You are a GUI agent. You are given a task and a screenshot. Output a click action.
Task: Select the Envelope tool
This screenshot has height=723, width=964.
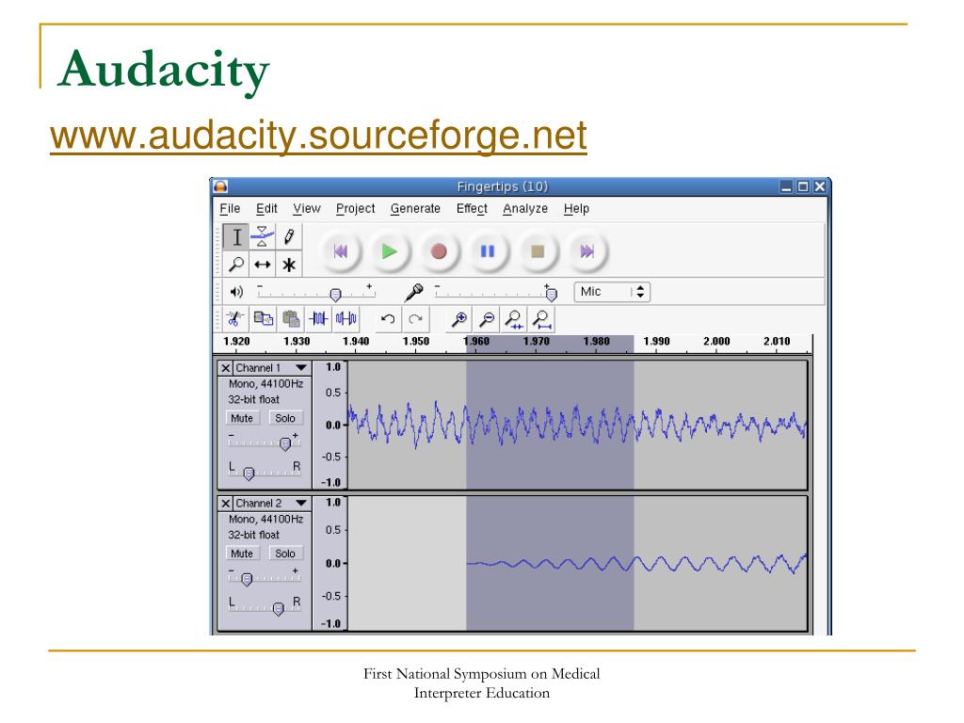point(263,237)
